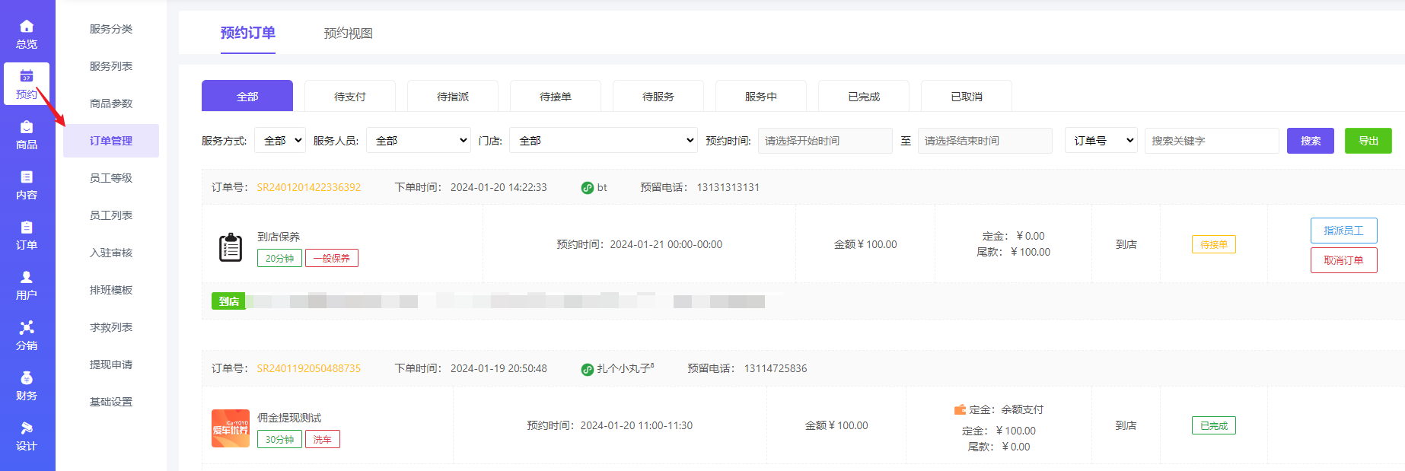Click phone number 13131313131

click(728, 187)
